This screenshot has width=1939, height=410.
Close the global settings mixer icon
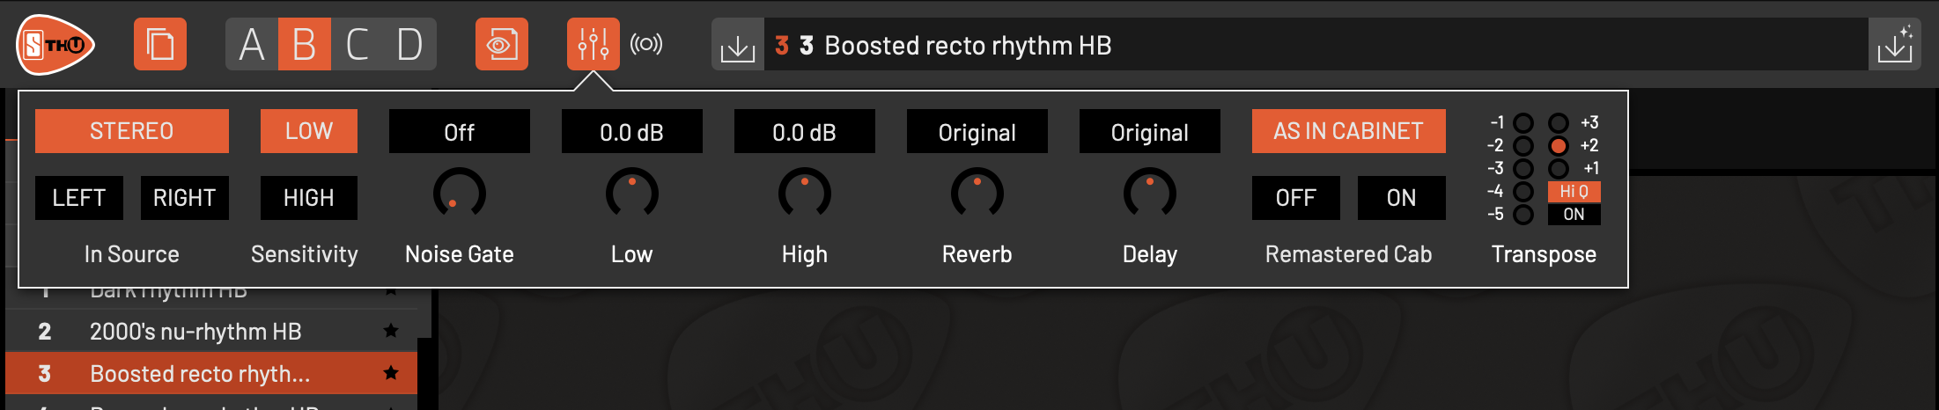click(x=593, y=44)
